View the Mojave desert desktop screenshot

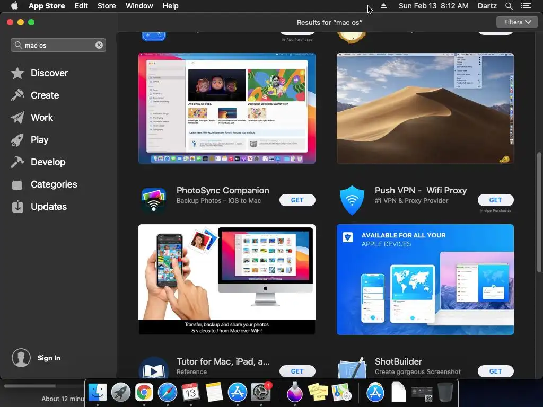click(x=425, y=108)
